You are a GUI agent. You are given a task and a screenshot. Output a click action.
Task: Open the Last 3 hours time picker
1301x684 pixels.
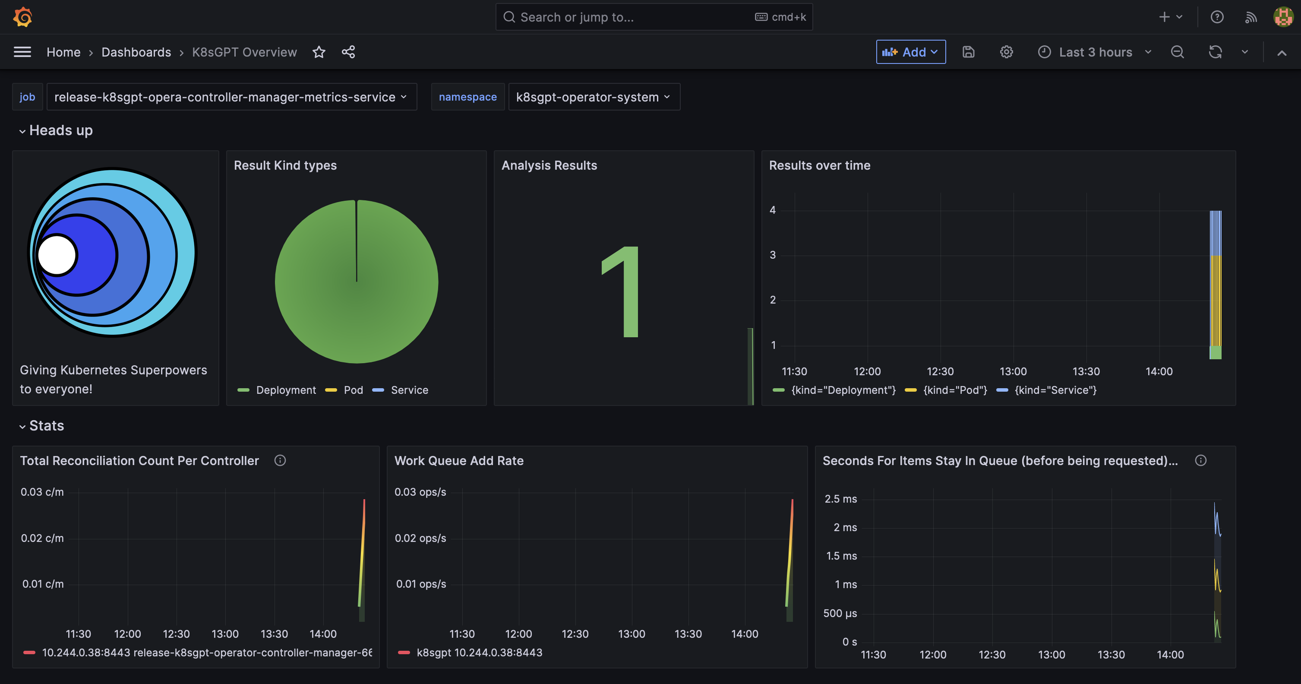pyautogui.click(x=1095, y=52)
